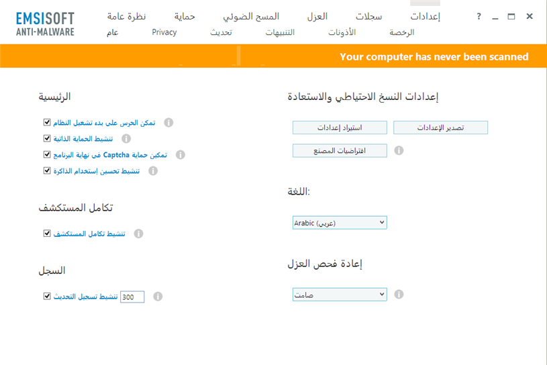Uncheck 'تمكن الحرس على بدء تشغيل النظام'
This screenshot has height=365, width=547.
(x=47, y=123)
